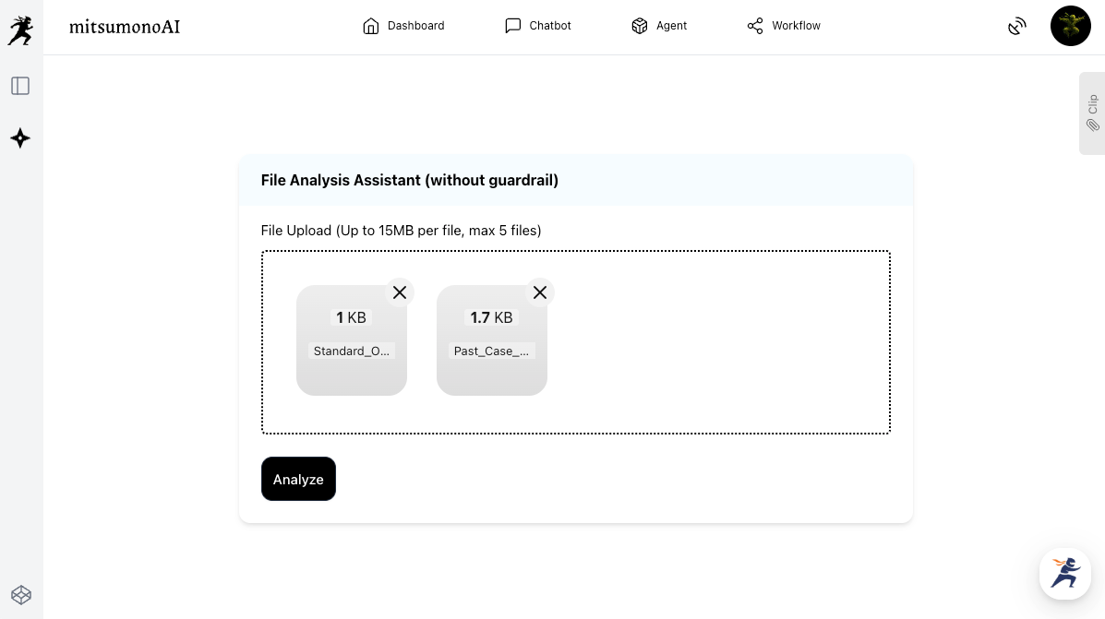The width and height of the screenshot is (1105, 619).
Task: Switch to the Chatbot tab
Action: pyautogui.click(x=538, y=26)
